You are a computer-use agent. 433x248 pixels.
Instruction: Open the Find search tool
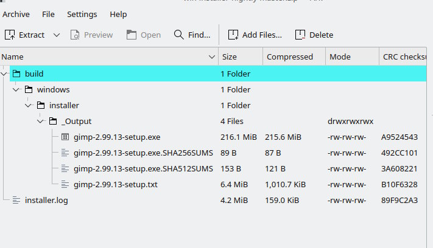tap(192, 35)
